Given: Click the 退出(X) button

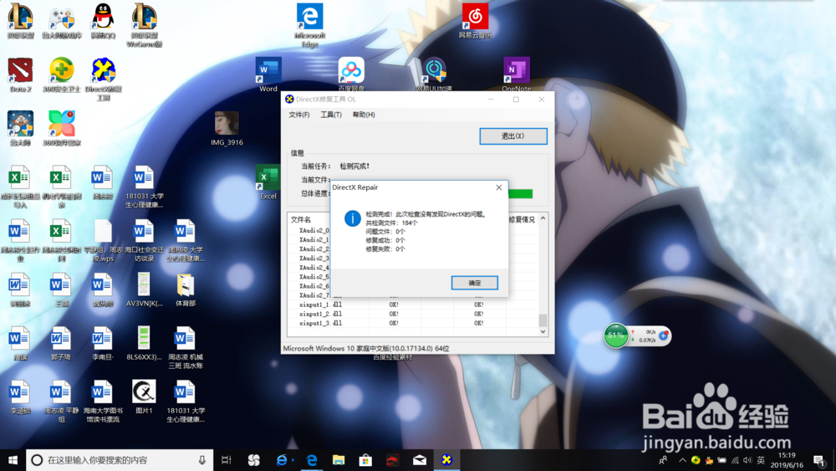Looking at the screenshot, I should [x=513, y=136].
